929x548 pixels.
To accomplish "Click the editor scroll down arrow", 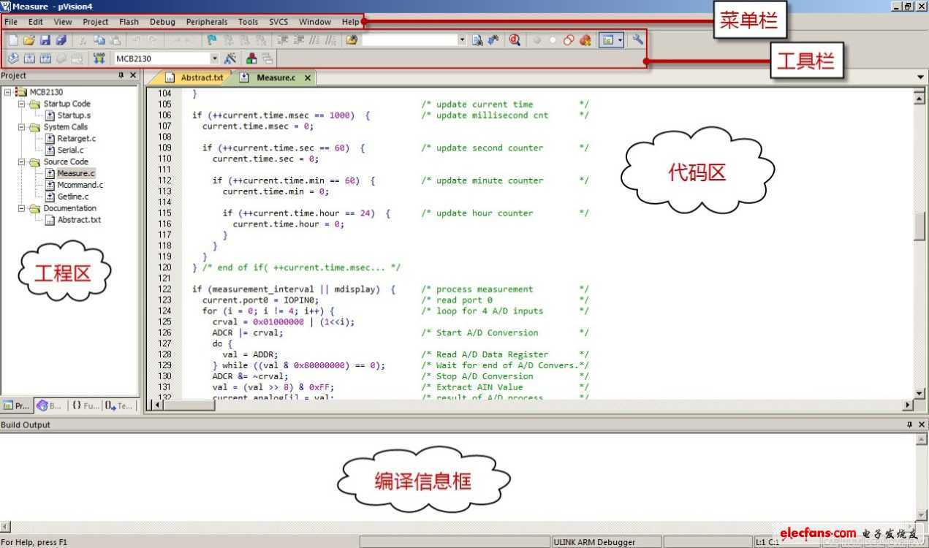I will click(x=919, y=393).
